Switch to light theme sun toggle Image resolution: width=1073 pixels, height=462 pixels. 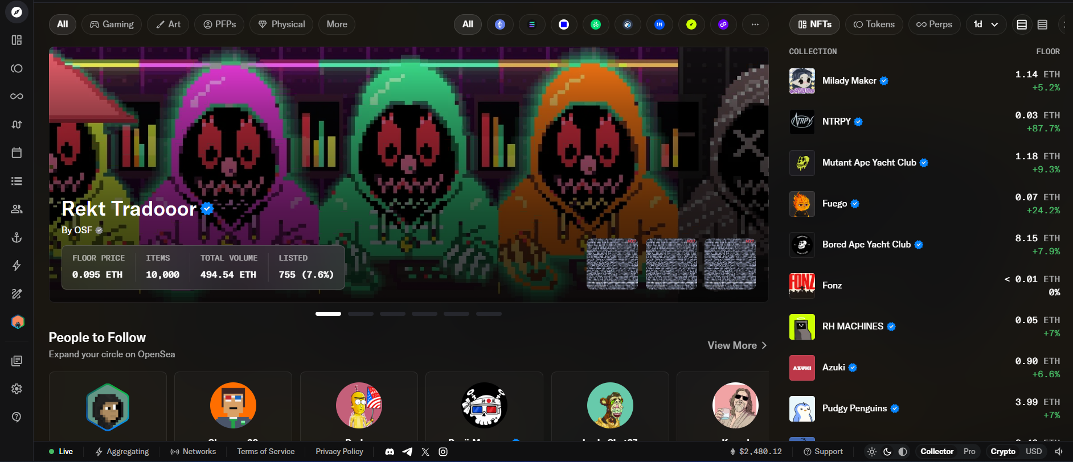(872, 452)
